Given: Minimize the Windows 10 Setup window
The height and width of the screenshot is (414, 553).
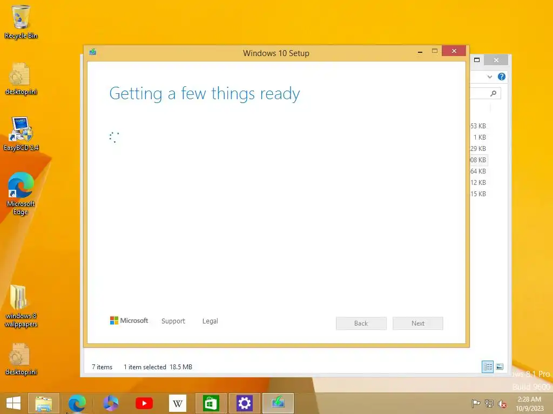Looking at the screenshot, I should point(420,51).
